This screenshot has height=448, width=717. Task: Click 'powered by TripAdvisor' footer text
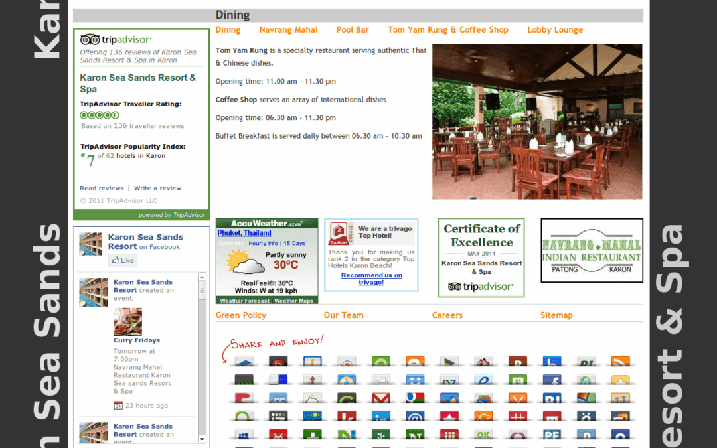[171, 215]
